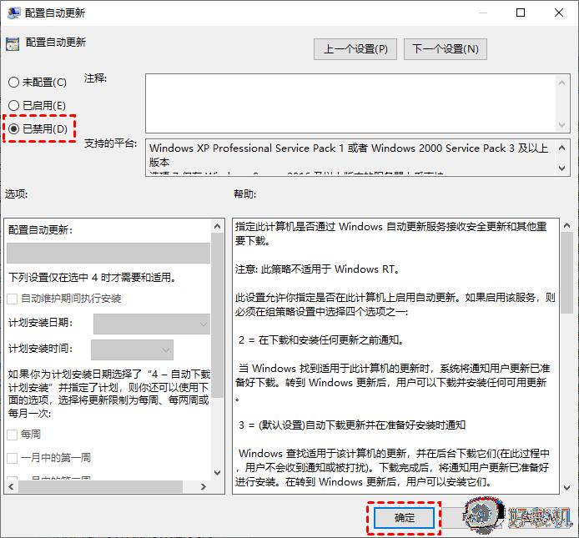Confirm with the 确定 button

(405, 518)
